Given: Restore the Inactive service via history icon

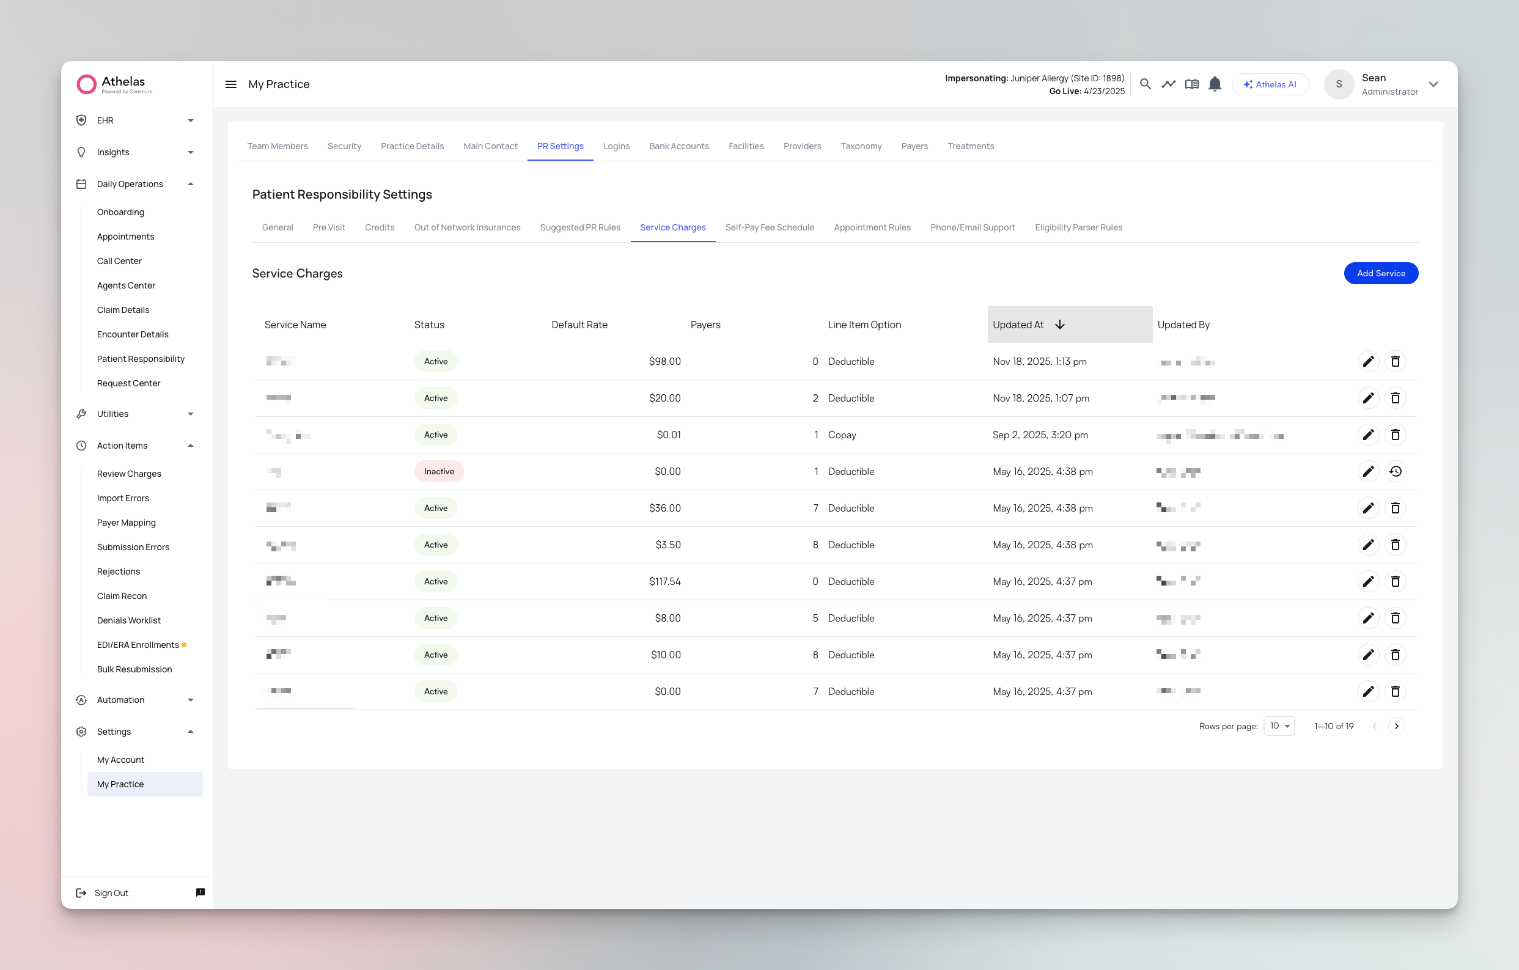Looking at the screenshot, I should pos(1395,471).
